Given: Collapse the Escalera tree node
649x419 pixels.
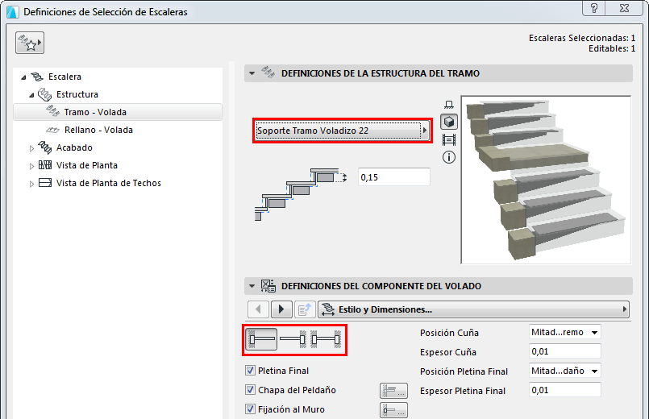Looking at the screenshot, I should click(23, 77).
